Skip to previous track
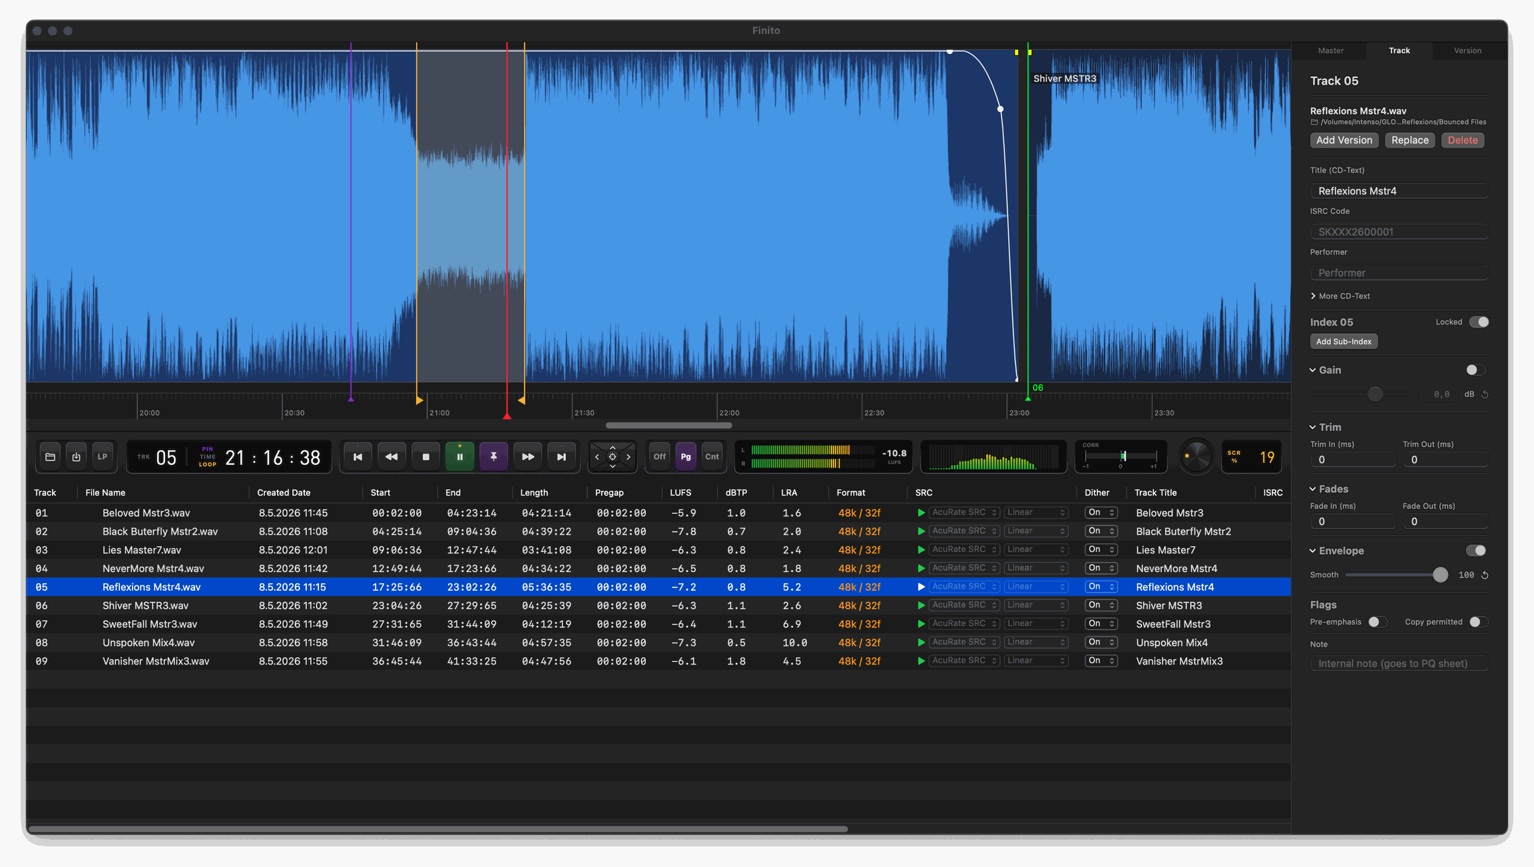 tap(358, 457)
